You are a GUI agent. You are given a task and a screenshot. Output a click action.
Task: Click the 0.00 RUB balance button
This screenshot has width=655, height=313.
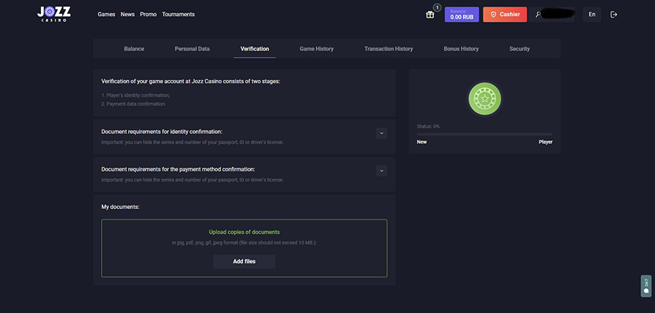click(461, 15)
